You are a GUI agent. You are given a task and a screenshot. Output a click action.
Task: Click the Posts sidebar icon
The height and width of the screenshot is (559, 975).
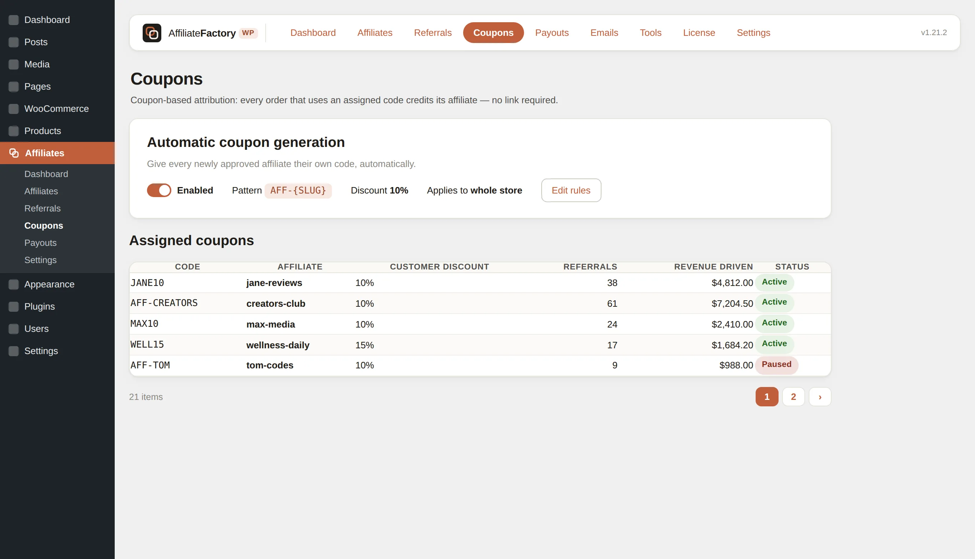pyautogui.click(x=13, y=42)
